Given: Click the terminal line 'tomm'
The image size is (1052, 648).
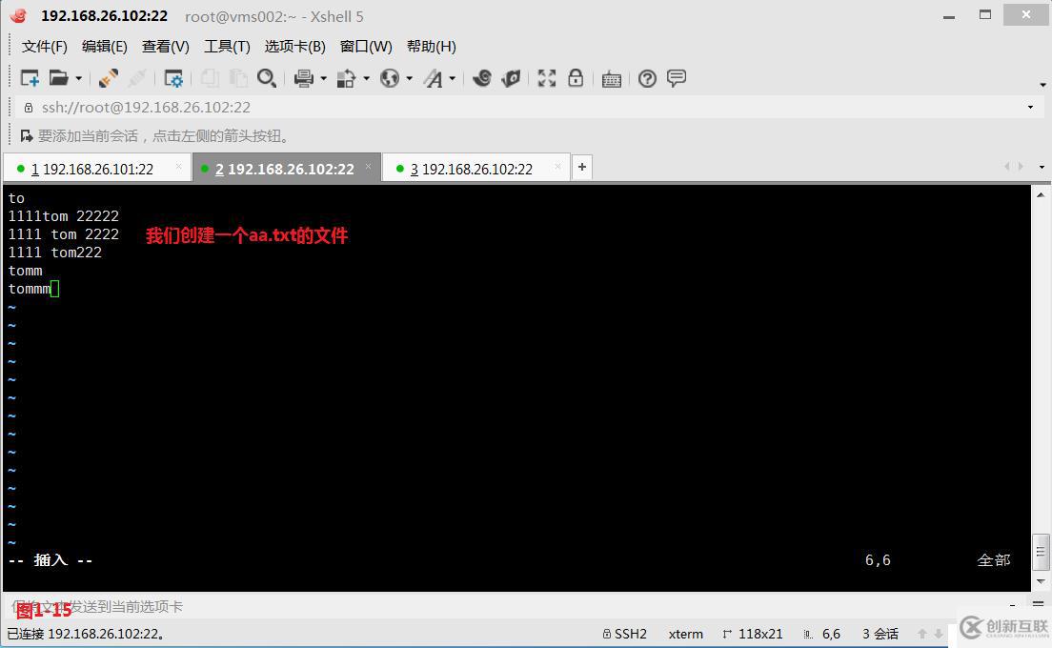Looking at the screenshot, I should click(26, 271).
